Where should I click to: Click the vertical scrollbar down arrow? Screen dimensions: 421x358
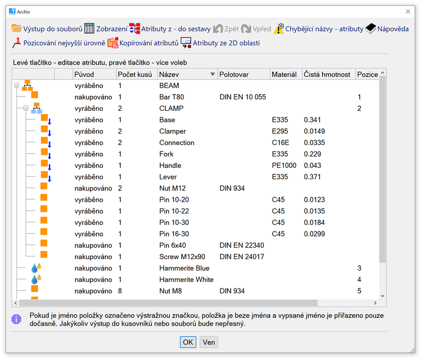point(382,296)
